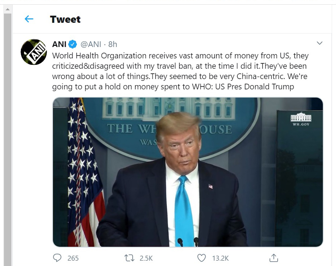Click the 13.2K likes count

tap(220, 258)
